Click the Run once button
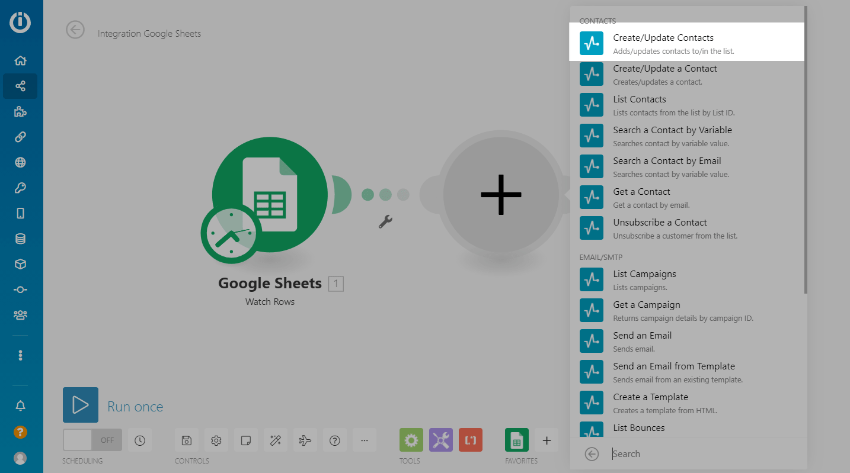Screen dimensions: 850x473 (x=81, y=406)
